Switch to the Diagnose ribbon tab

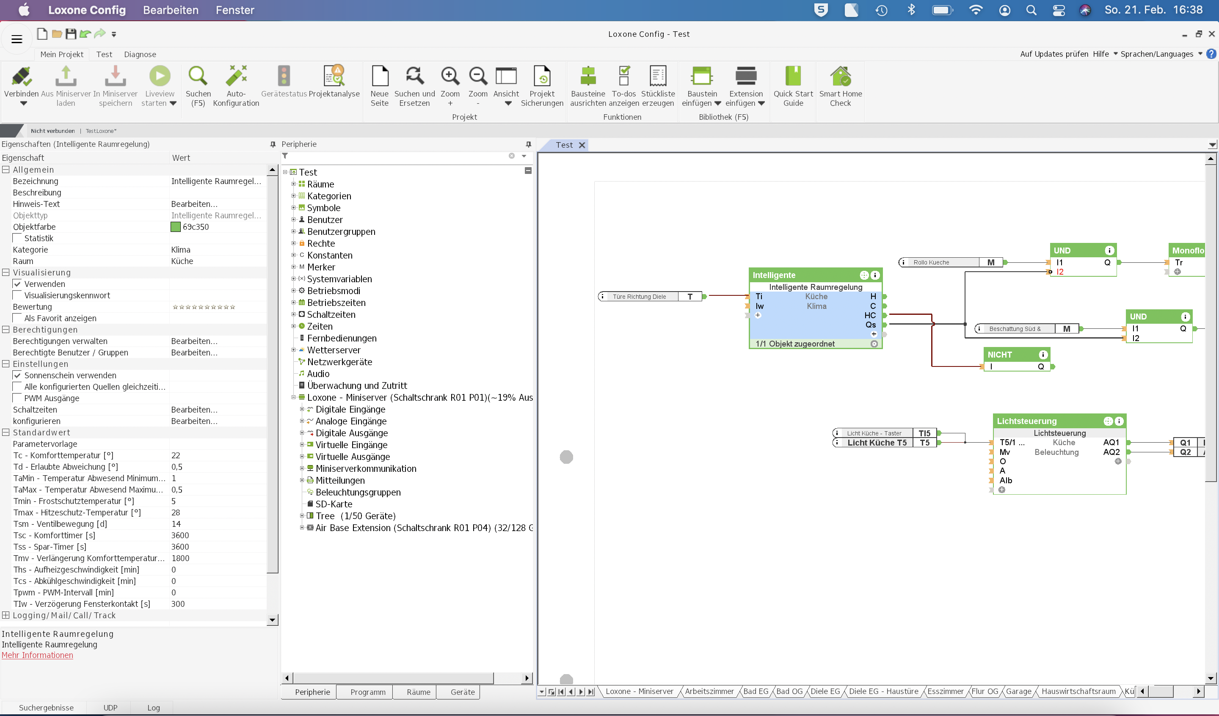140,54
